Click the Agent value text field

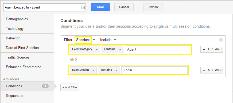pos(158,49)
